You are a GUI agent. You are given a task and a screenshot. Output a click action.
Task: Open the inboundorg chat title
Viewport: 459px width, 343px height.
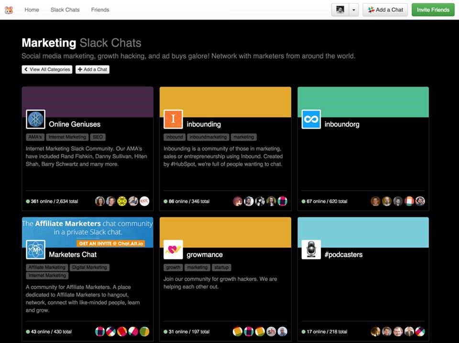tap(342, 124)
